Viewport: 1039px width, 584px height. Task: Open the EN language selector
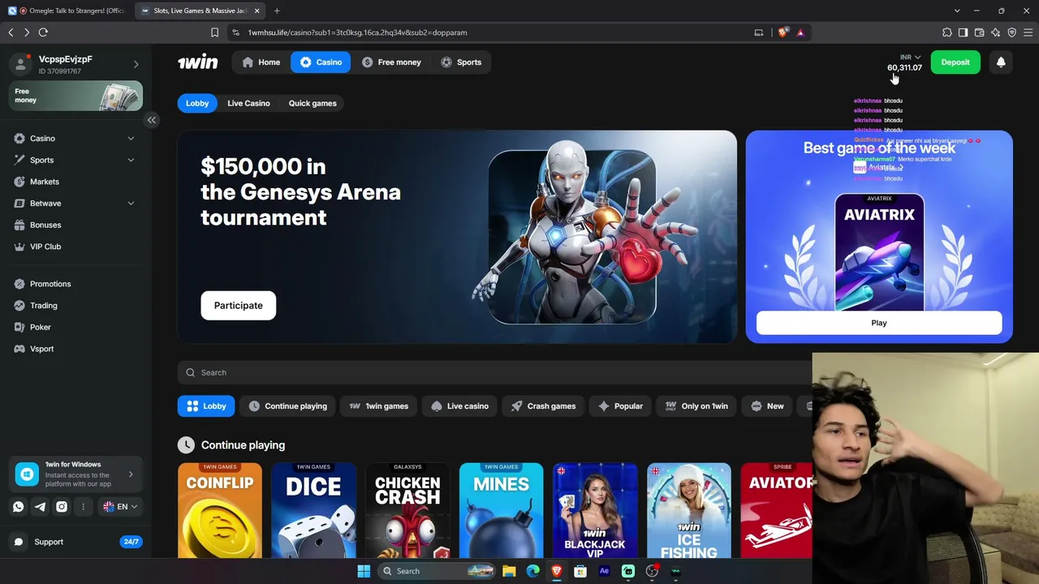[x=121, y=507]
